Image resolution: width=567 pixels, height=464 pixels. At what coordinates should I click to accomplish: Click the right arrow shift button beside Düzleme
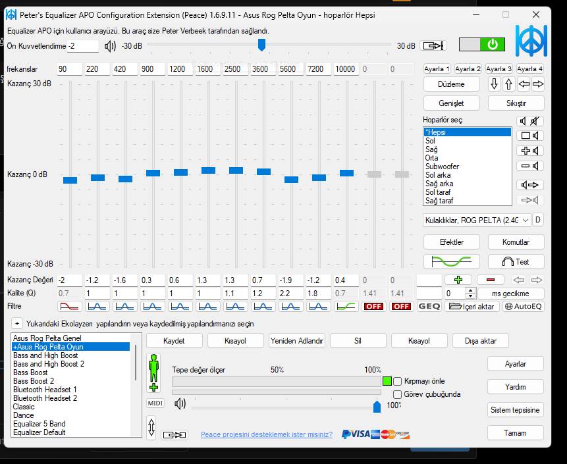click(538, 84)
